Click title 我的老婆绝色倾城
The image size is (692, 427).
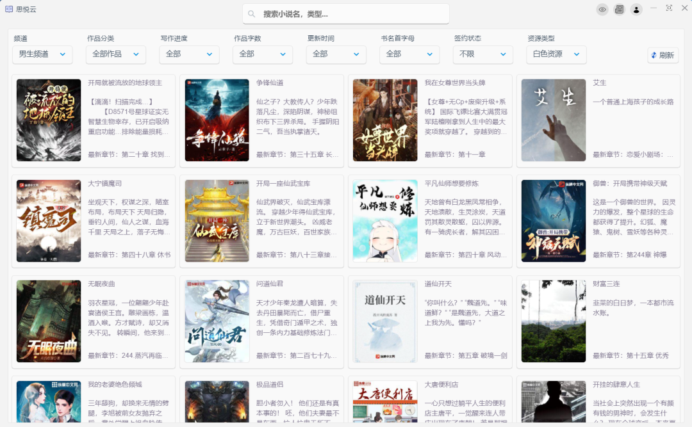tap(115, 385)
